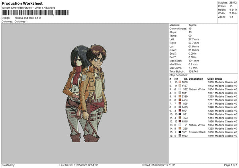Click the orange-brown swatch beside stitch count 2484
Screen dimensions: 239x168
click(180, 100)
